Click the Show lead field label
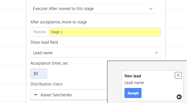Image resolution: width=187 pixels, height=103 pixels. click(x=44, y=42)
